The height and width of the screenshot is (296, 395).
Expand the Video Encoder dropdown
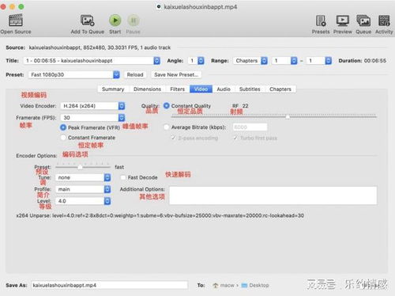(92, 106)
